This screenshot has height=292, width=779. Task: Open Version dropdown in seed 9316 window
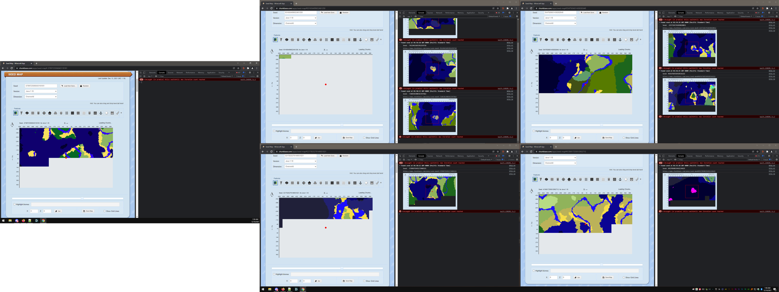click(300, 18)
